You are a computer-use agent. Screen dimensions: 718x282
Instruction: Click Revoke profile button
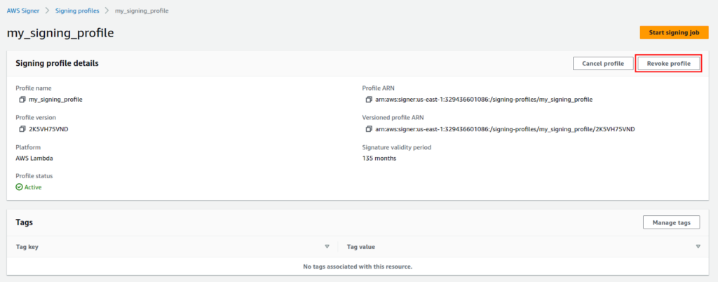pos(668,64)
